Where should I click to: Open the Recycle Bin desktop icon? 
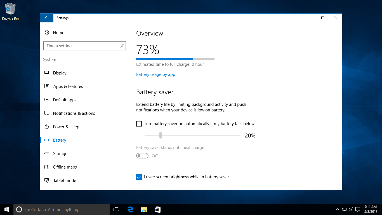click(x=10, y=12)
